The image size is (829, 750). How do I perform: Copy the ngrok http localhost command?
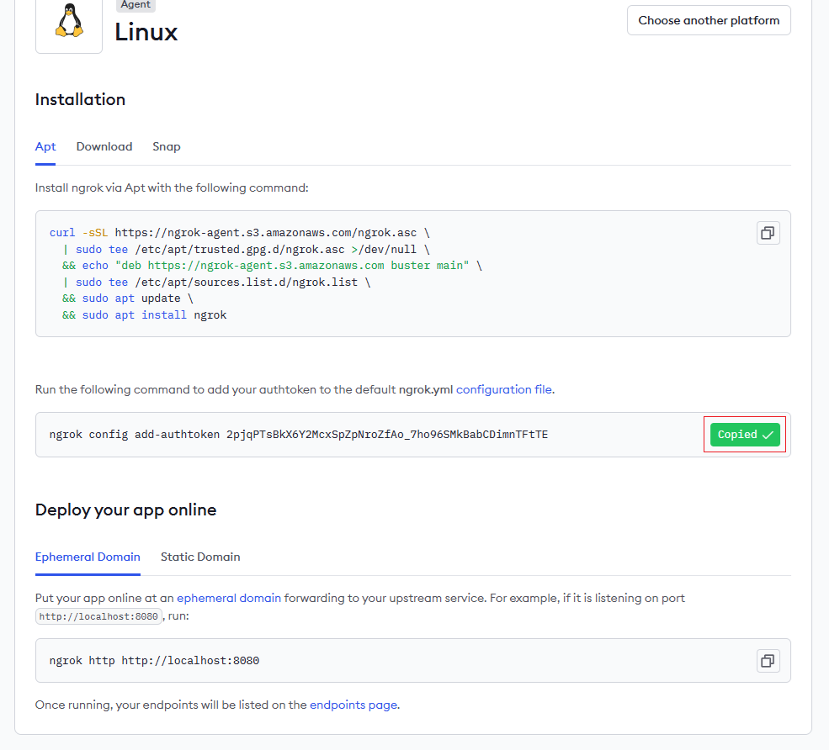[768, 661]
